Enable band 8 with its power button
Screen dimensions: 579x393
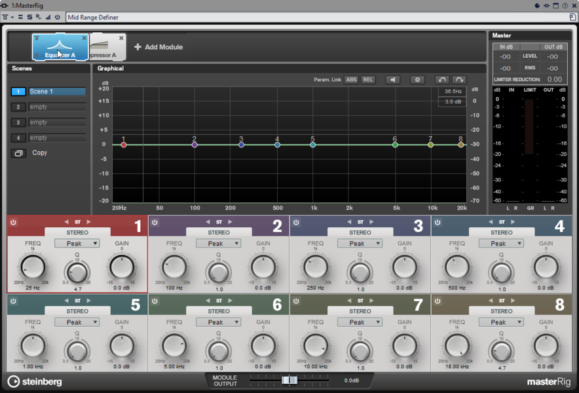coord(438,301)
